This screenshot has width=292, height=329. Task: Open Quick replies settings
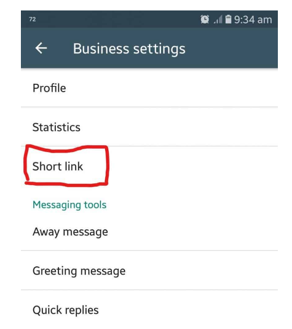149,310
